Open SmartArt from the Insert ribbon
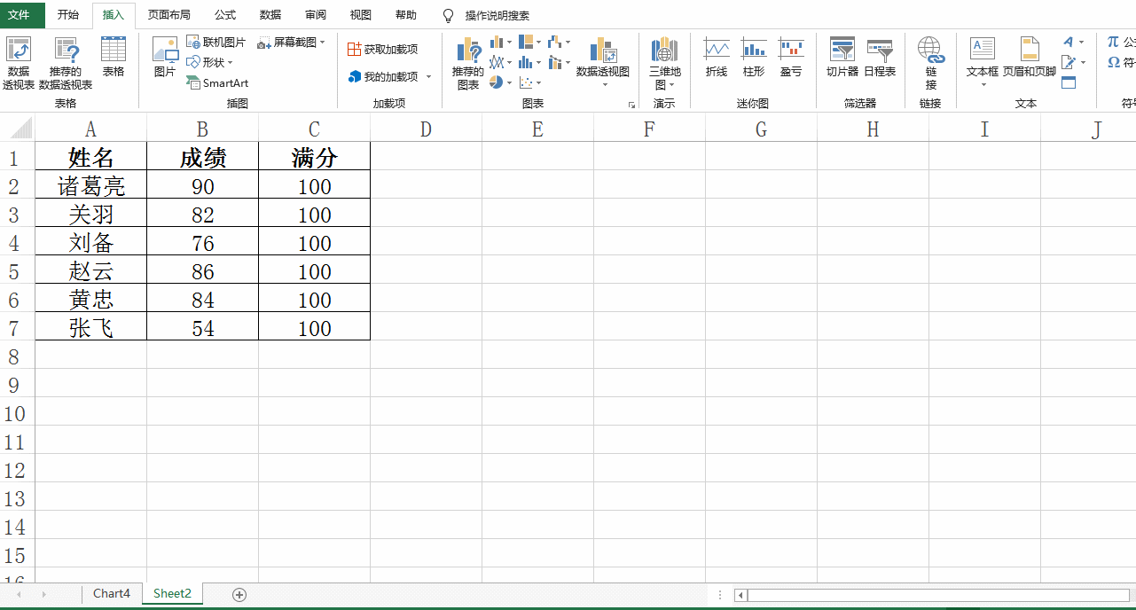Image resolution: width=1136 pixels, height=610 pixels. click(x=217, y=82)
